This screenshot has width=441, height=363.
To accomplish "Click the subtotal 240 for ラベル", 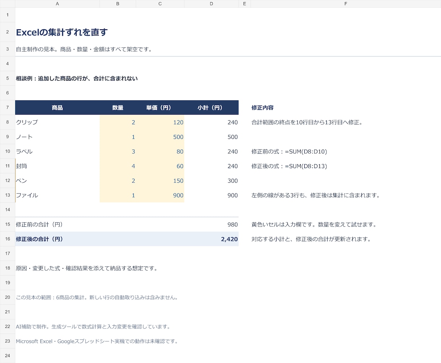I will click(x=211, y=151).
